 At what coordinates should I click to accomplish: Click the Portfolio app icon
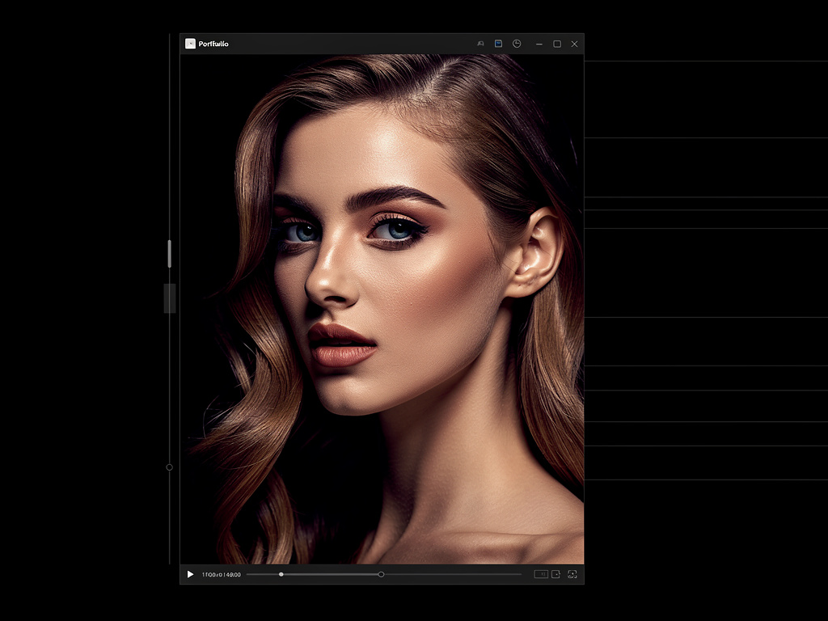[x=191, y=44]
